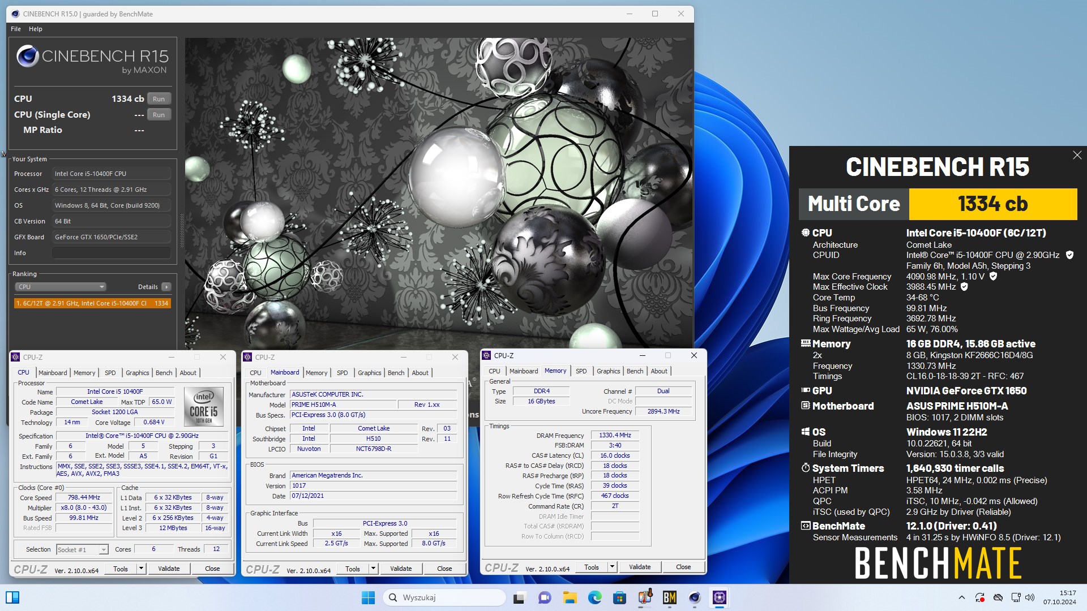1087x611 pixels.
Task: Click Validate in middle CPU-Z window
Action: pos(401,569)
